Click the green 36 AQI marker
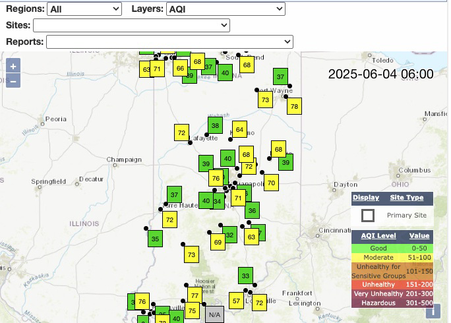 pyautogui.click(x=251, y=211)
